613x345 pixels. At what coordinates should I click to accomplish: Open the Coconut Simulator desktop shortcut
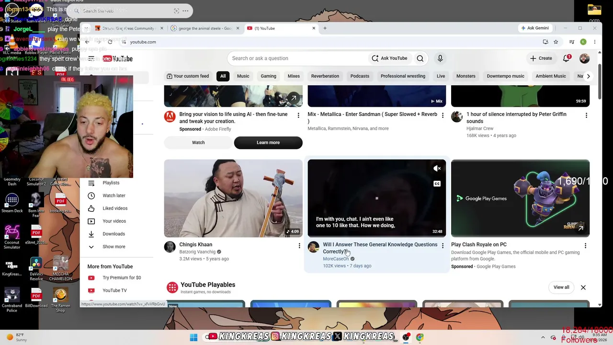click(12, 237)
